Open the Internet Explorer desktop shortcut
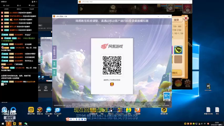 [4, 111]
